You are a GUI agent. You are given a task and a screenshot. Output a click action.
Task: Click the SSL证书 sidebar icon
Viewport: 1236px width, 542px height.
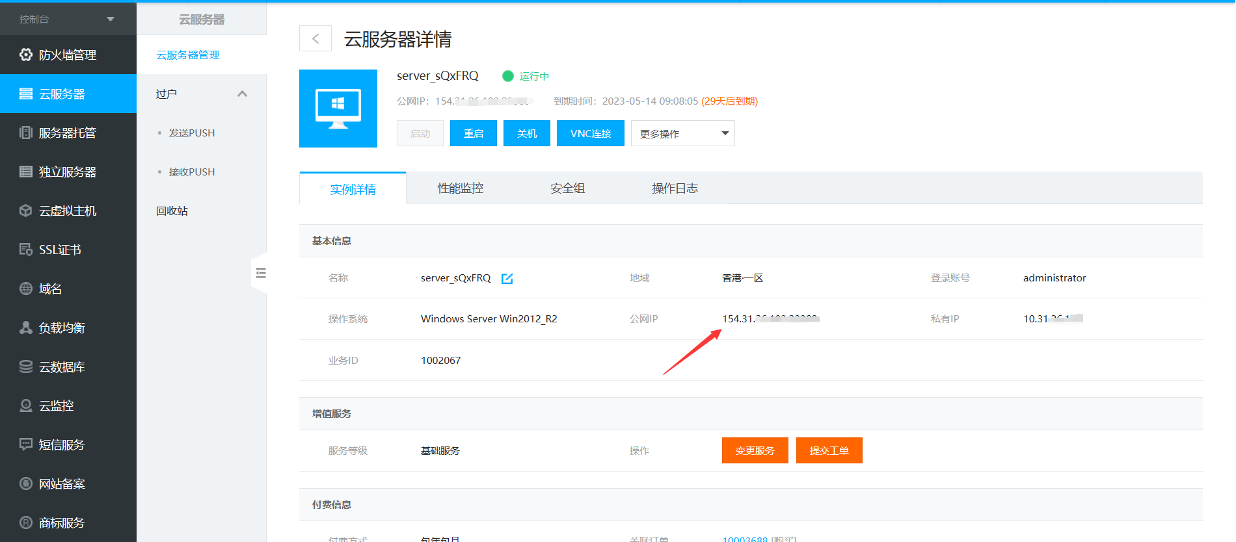point(26,250)
